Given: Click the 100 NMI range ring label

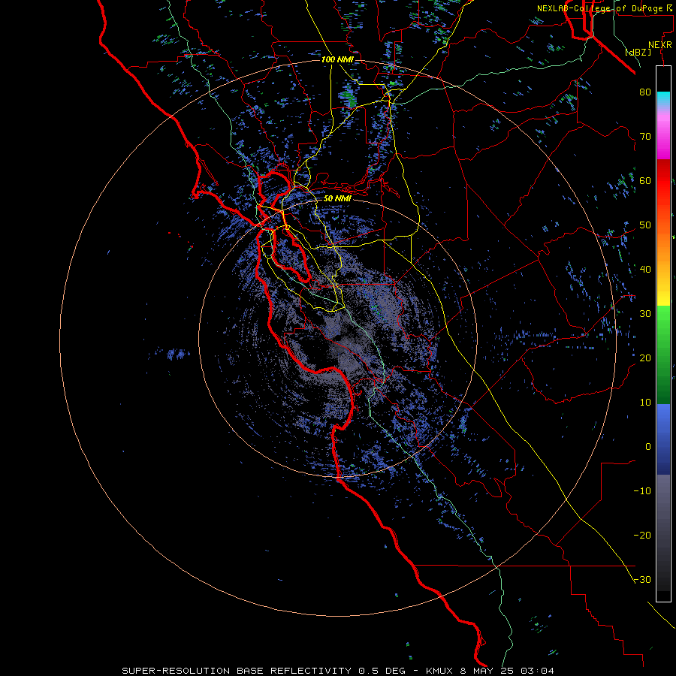Looking at the screenshot, I should click(337, 59).
